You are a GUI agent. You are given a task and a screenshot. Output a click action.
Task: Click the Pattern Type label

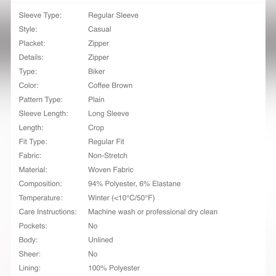pos(41,100)
